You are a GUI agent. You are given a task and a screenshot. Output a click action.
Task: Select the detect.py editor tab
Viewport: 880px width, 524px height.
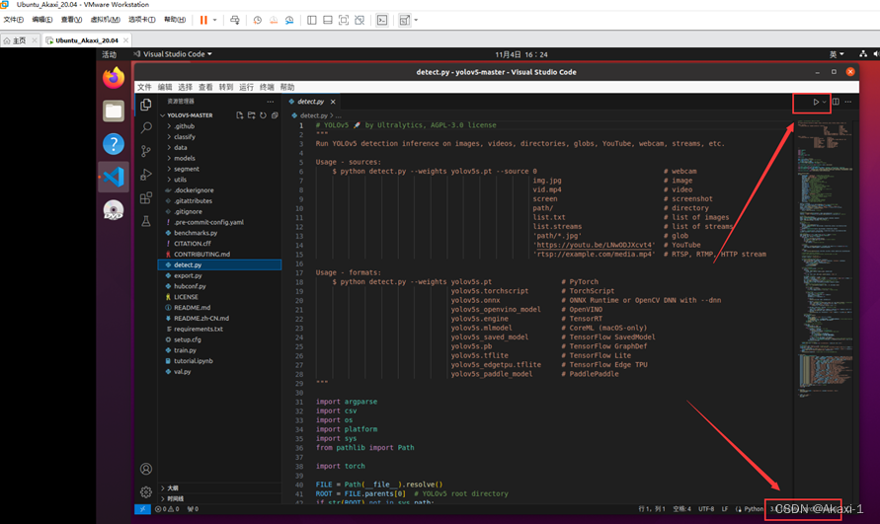[x=310, y=102]
